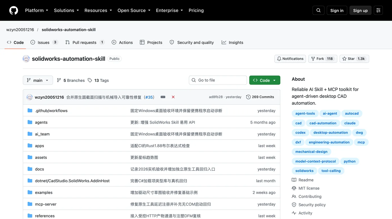The width and height of the screenshot is (392, 219).
Task: Open the docs folder icon
Action: tap(30, 169)
